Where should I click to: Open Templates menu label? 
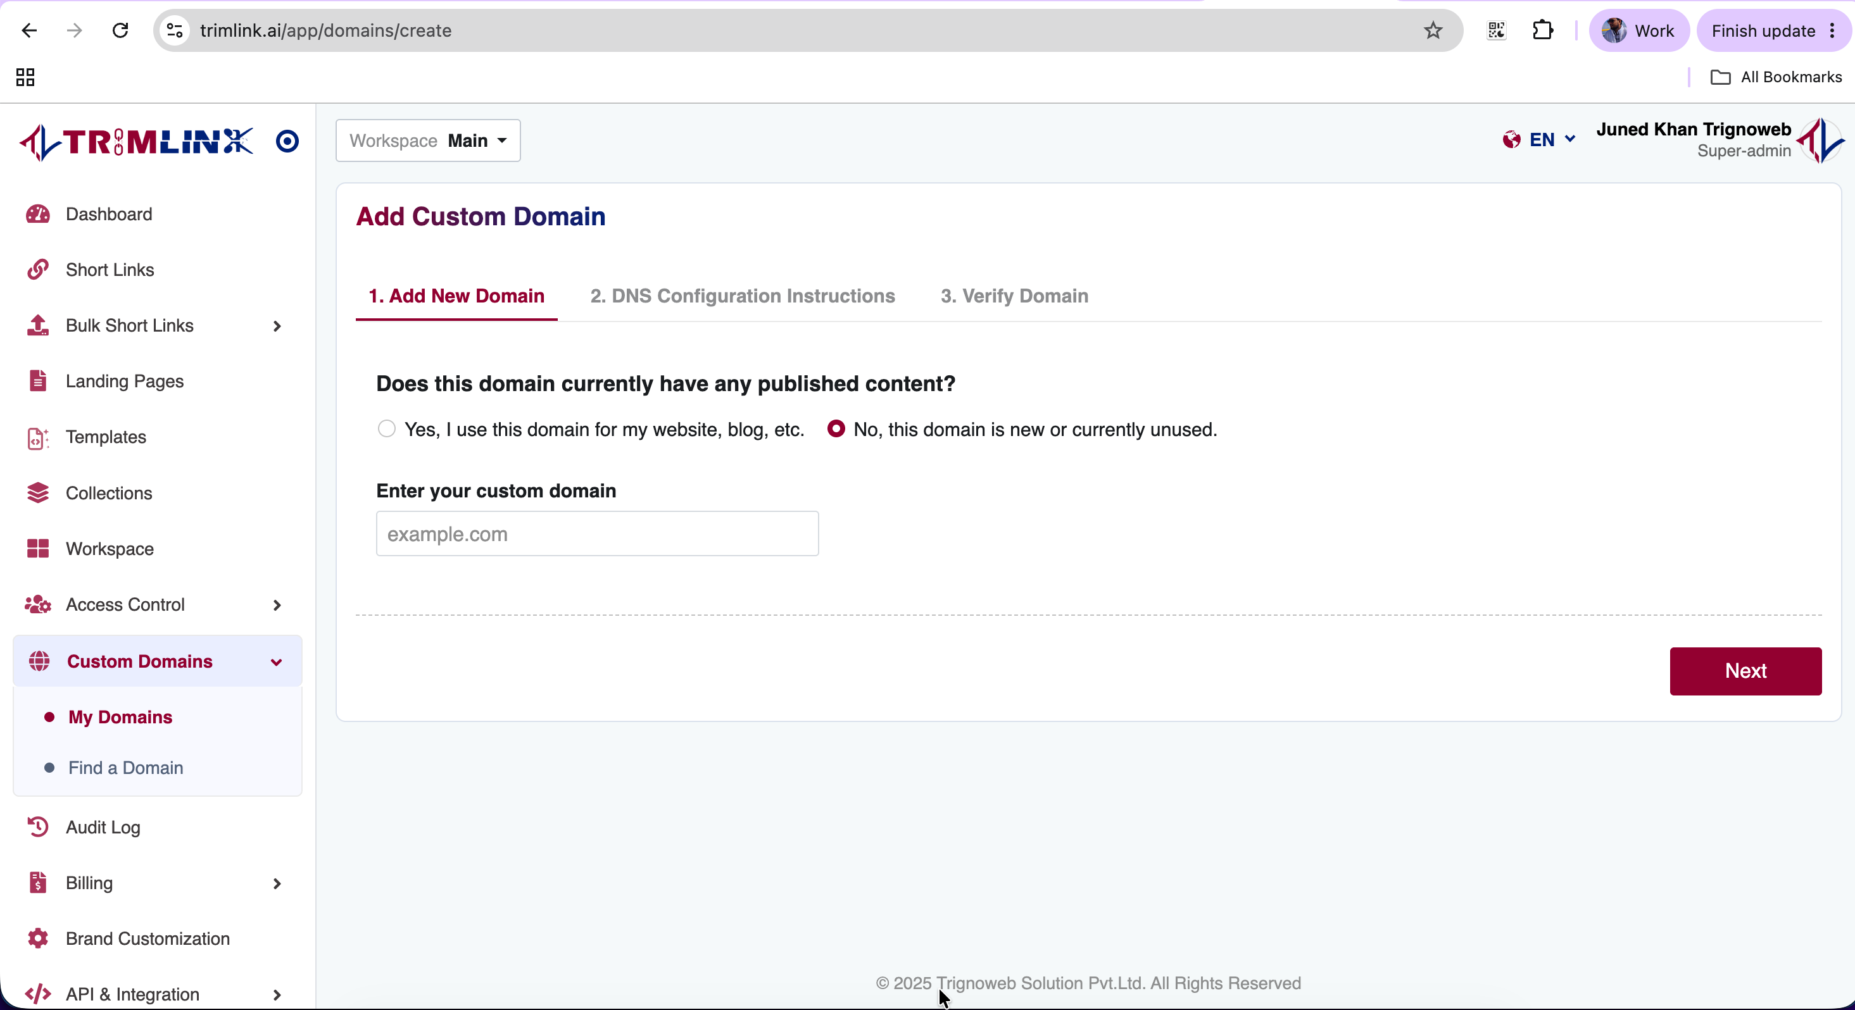tap(106, 437)
